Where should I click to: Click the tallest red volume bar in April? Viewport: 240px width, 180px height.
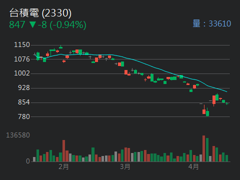[203, 148]
